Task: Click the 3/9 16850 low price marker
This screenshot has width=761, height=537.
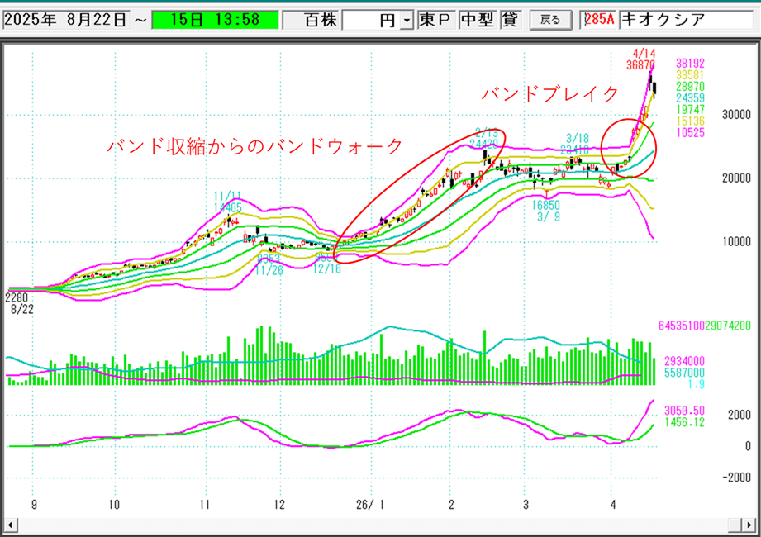Action: click(x=546, y=211)
